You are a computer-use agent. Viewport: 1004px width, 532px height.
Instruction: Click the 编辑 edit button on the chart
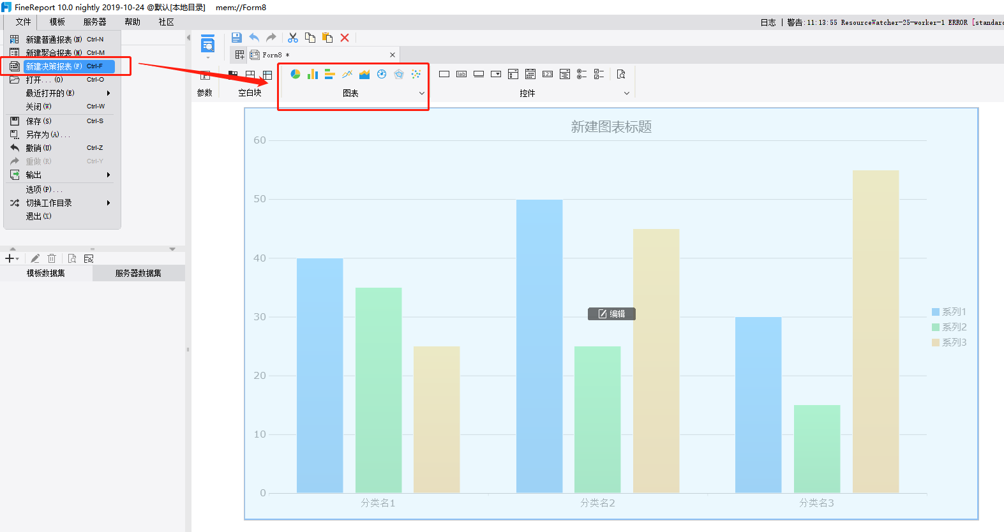point(611,314)
